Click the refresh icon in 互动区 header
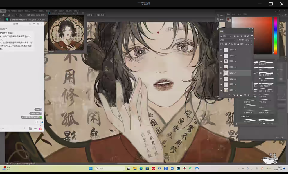 click(30, 24)
